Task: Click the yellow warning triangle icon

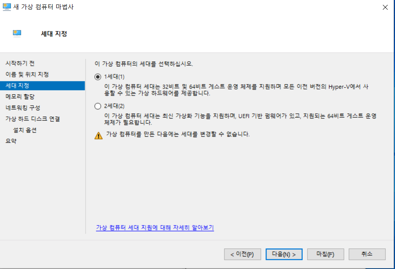Action: 98,136
